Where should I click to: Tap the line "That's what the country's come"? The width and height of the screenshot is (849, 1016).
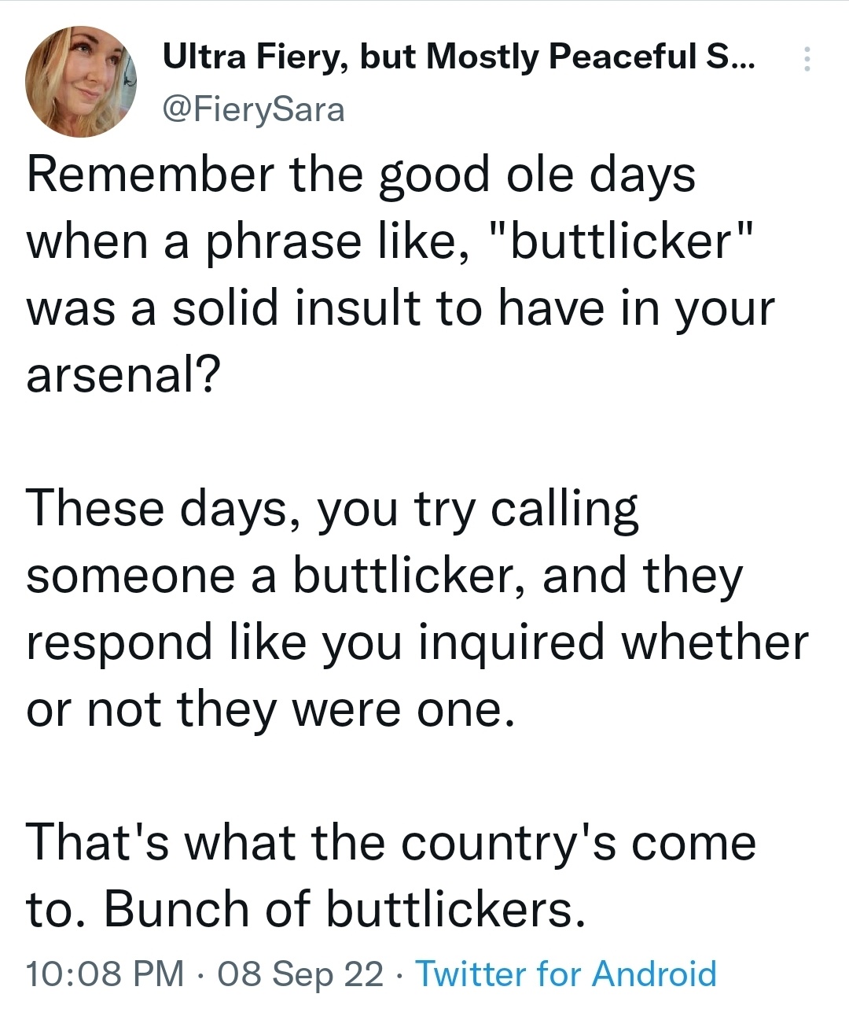(391, 843)
